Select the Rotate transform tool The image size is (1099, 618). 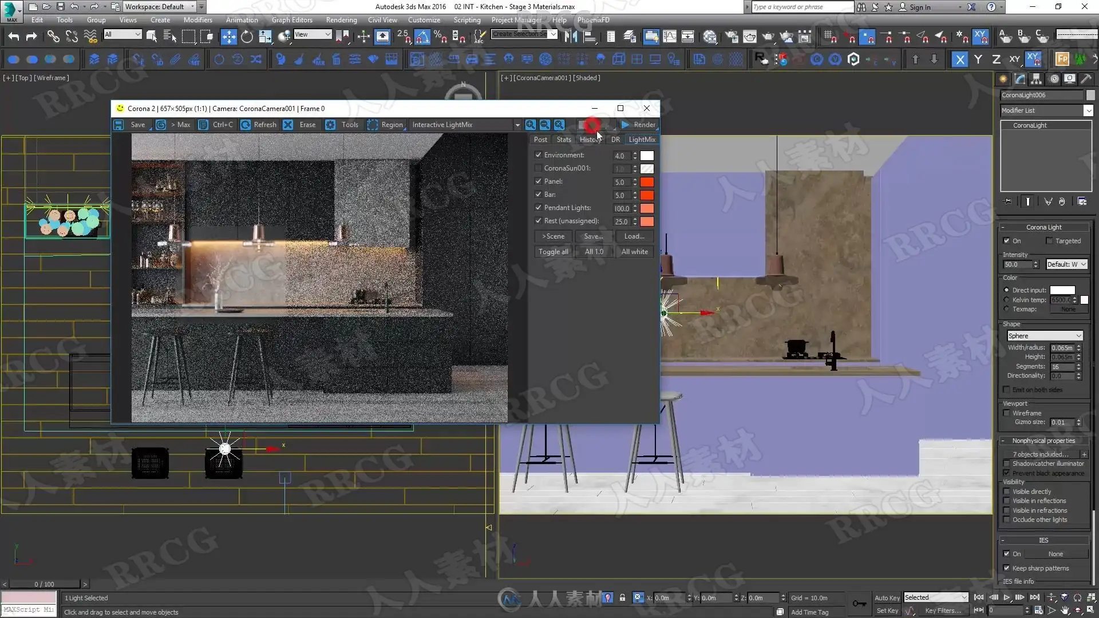coord(247,37)
